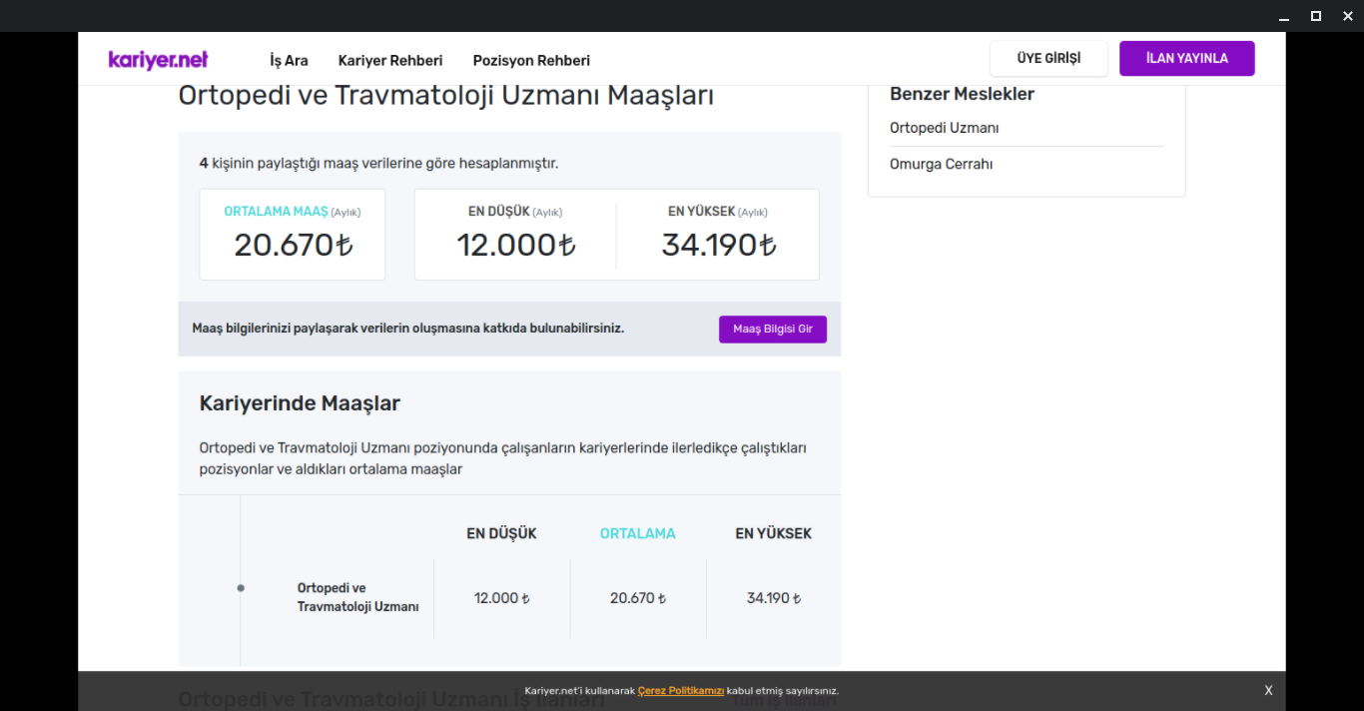This screenshot has height=711, width=1364.
Task: Maximize the browser window
Action: (x=1315, y=16)
